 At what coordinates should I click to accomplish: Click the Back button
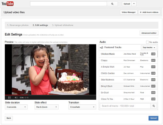click(x=9, y=118)
